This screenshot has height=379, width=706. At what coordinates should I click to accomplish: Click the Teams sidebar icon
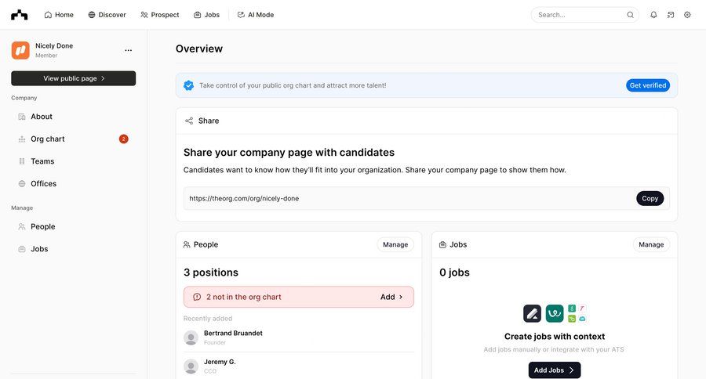(22, 161)
